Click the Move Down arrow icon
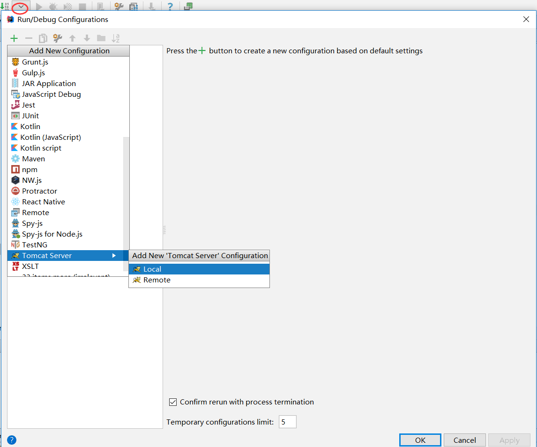Viewport: 537px width, 447px height. 87,38
